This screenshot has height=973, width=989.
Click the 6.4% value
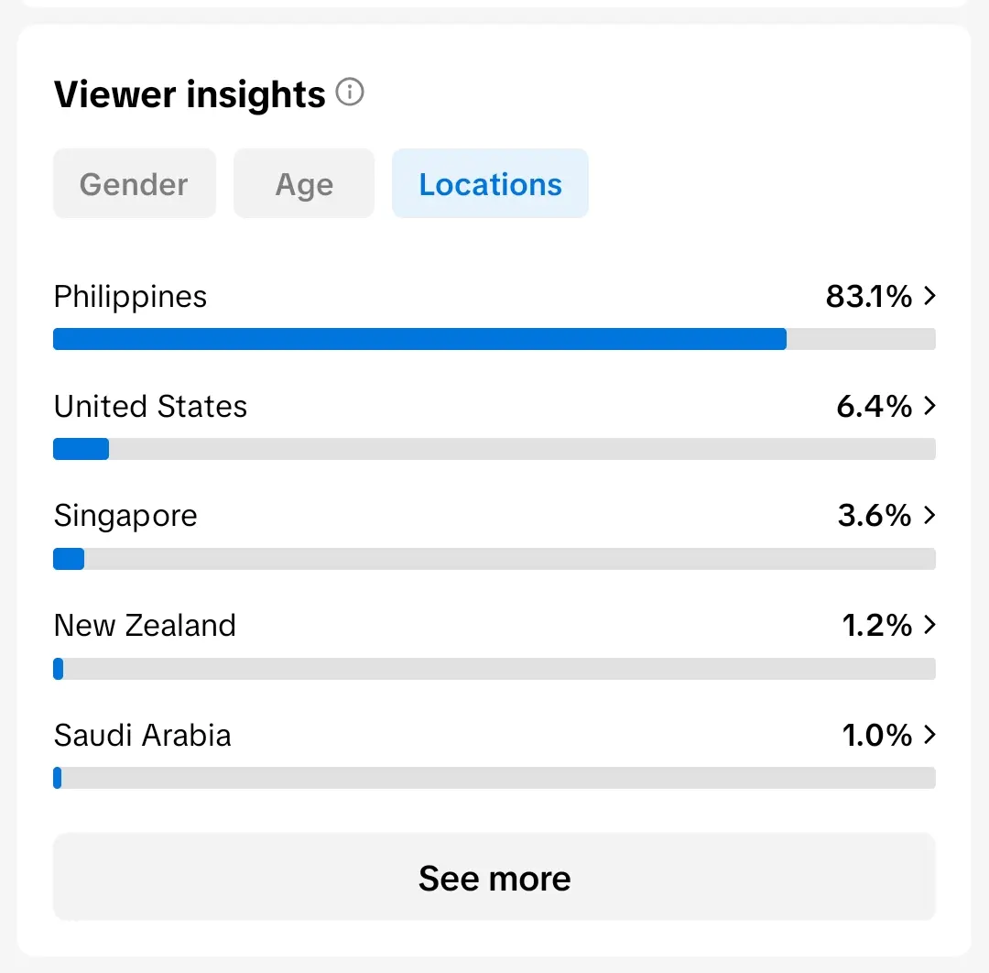click(x=875, y=406)
